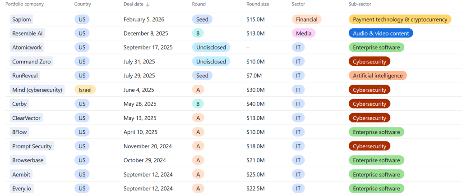
Task: Click the Round size column header
Action: (x=258, y=5)
